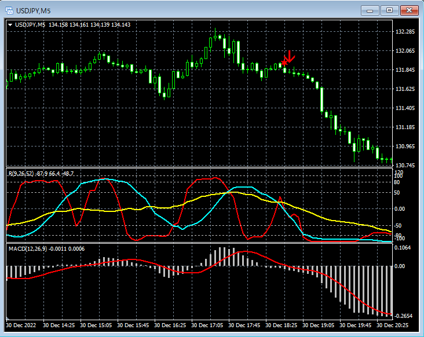Click the 30 Dec 20:25 time label
Screen dimensions: 424x337
click(392, 325)
